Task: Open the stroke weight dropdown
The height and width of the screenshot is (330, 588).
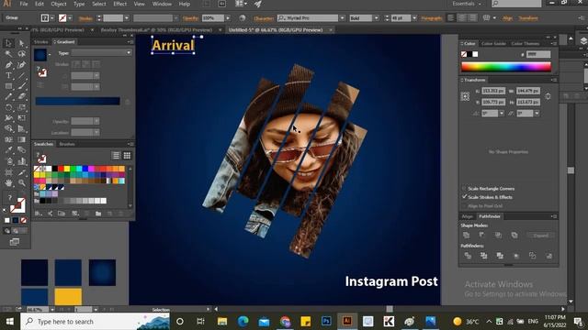Action: click(x=127, y=18)
